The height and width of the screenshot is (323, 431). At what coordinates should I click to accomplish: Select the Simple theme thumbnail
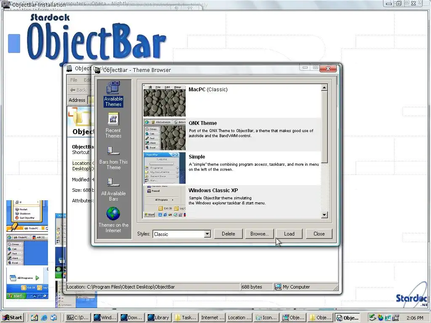point(165,168)
